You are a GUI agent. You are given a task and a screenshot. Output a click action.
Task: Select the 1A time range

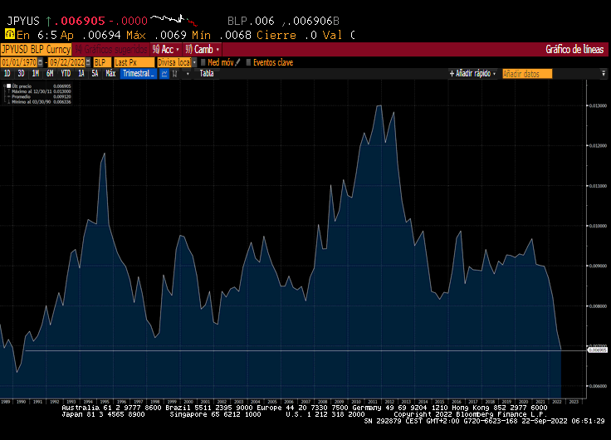point(81,73)
